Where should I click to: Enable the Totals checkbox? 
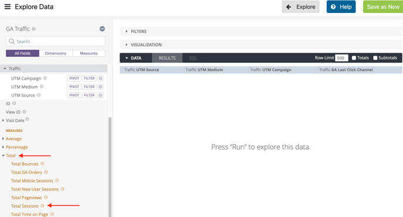[x=354, y=58]
